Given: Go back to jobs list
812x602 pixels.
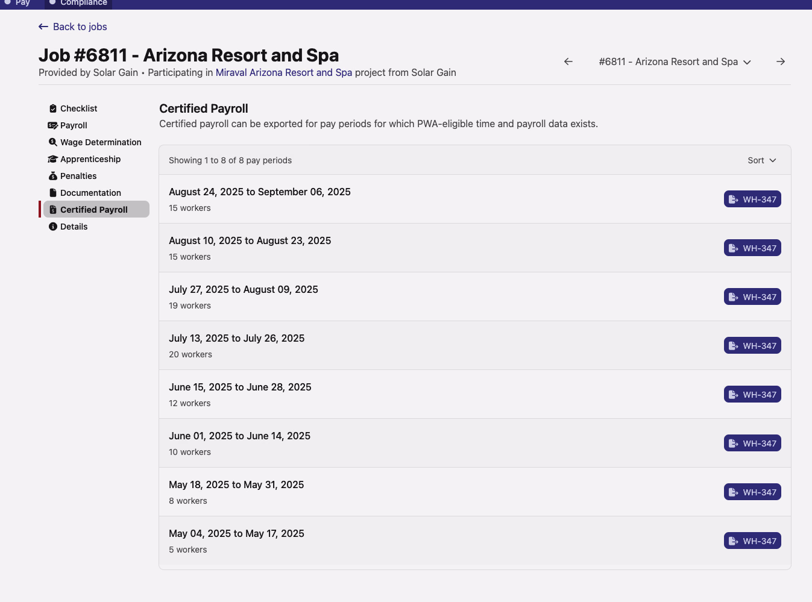Looking at the screenshot, I should coord(73,27).
